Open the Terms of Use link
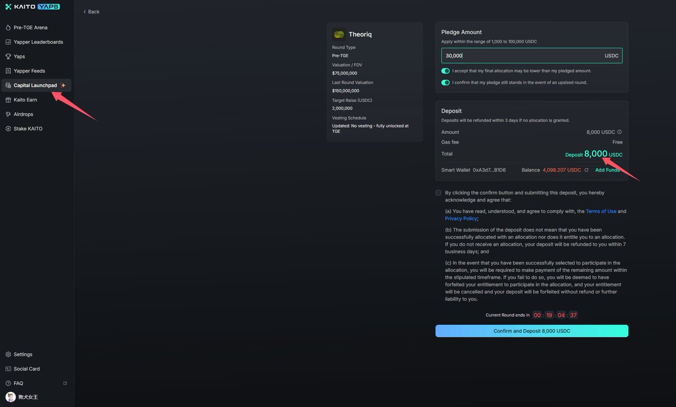This screenshot has height=407, width=676. (x=601, y=211)
